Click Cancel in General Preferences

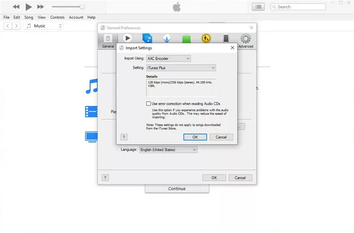point(240,178)
